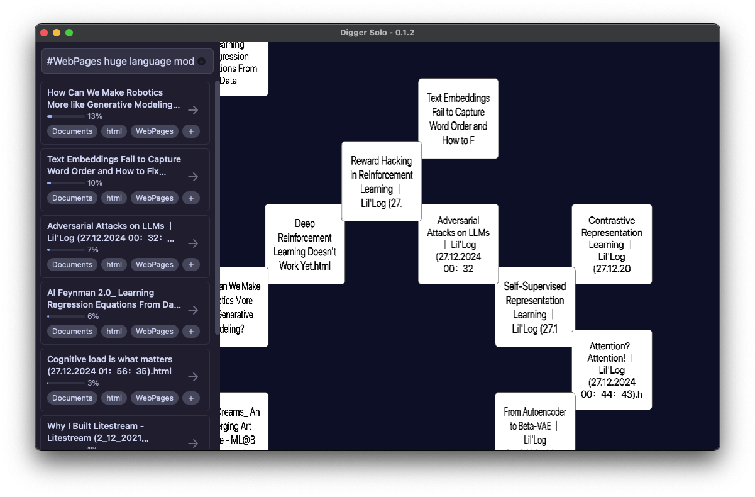Add tag to Text Embeddings result
The height and width of the screenshot is (497, 755).
191,198
